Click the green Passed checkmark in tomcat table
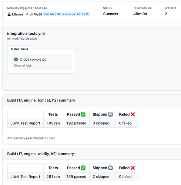181x185 pixels. pos(83,114)
